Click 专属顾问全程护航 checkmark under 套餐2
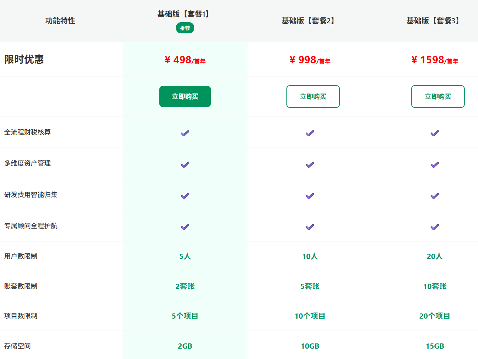The width and height of the screenshot is (478, 359). click(x=310, y=227)
